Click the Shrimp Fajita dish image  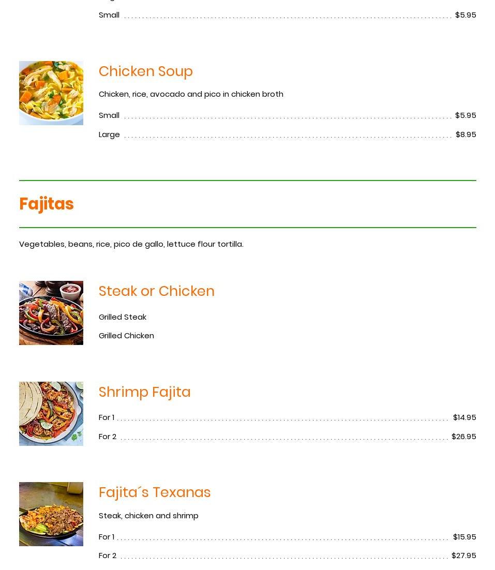coord(51,414)
